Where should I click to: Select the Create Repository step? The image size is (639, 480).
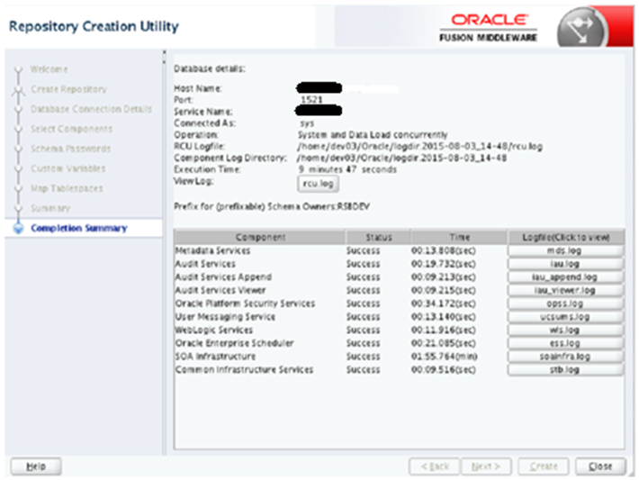click(68, 89)
